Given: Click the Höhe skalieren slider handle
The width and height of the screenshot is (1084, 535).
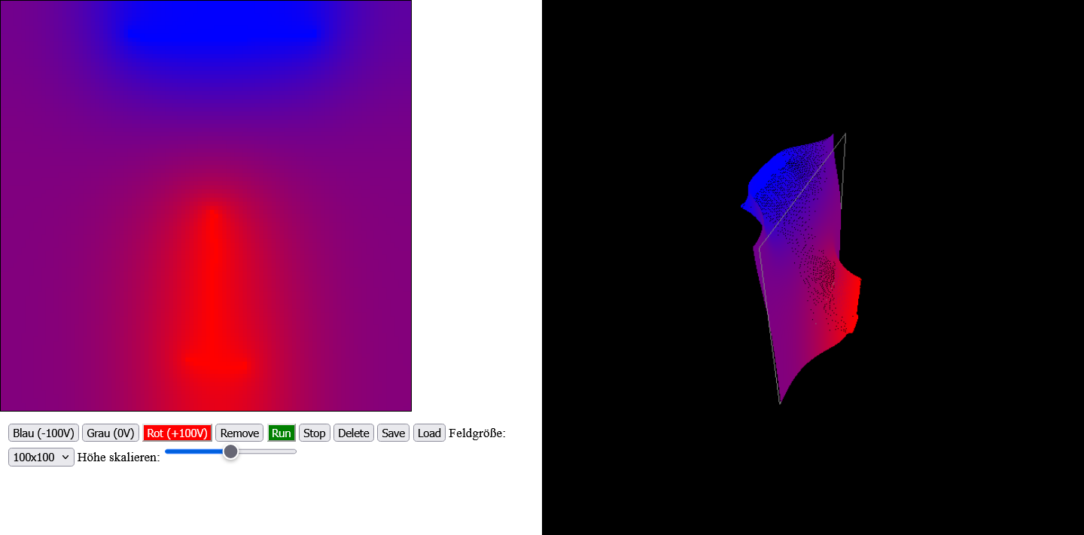Looking at the screenshot, I should point(231,451).
